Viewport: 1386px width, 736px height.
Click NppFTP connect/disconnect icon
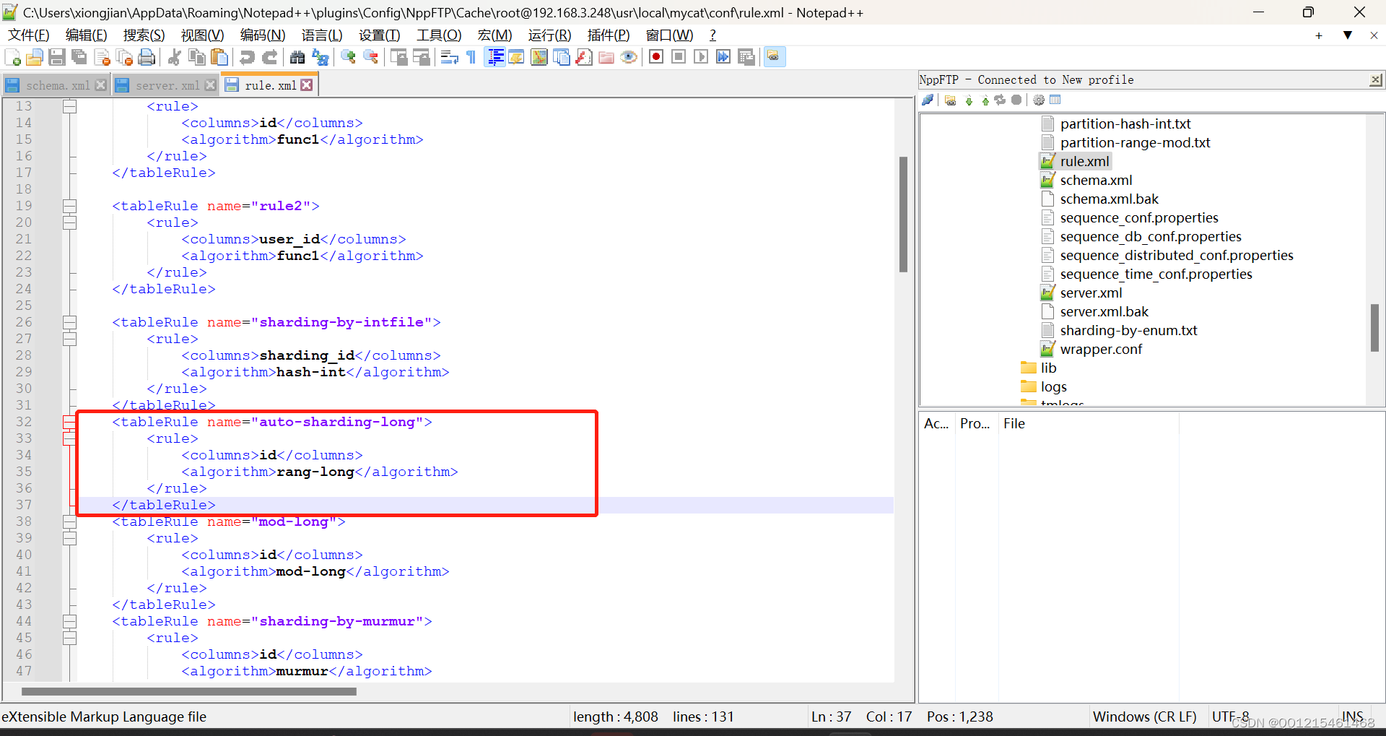[x=928, y=100]
